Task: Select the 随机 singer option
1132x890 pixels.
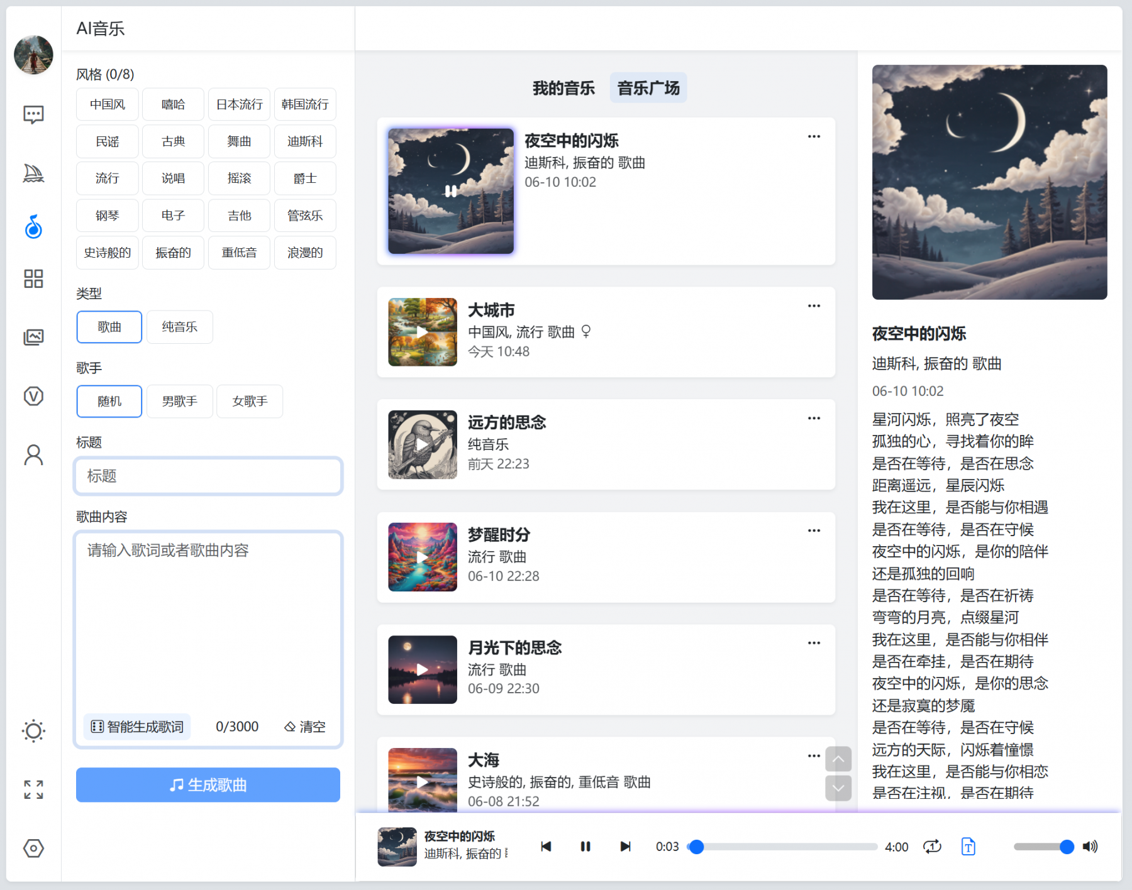Action: (109, 401)
